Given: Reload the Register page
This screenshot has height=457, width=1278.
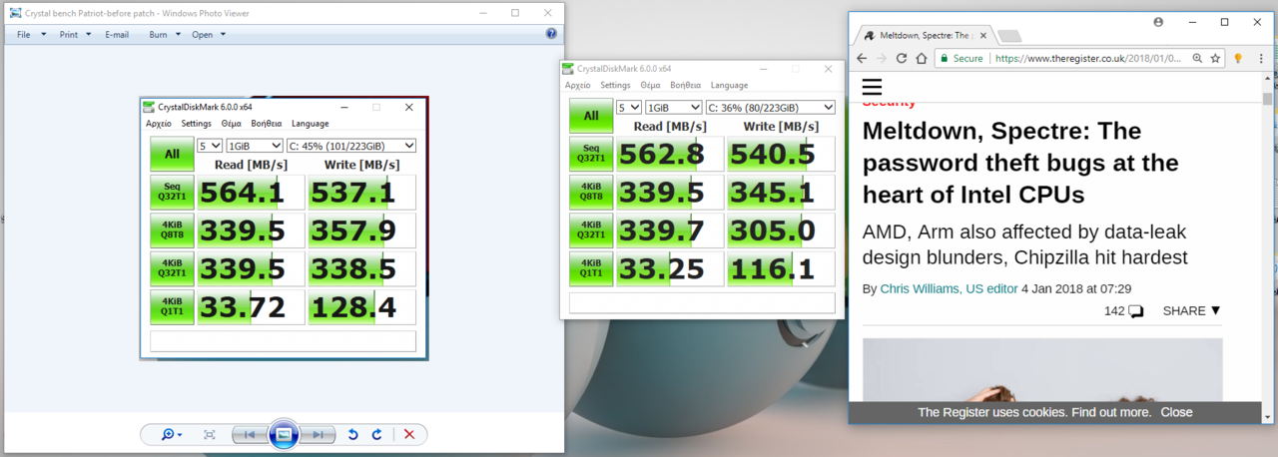Looking at the screenshot, I should pyautogui.click(x=903, y=59).
